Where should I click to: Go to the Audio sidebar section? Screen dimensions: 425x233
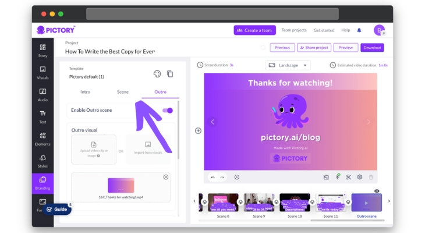point(42,94)
